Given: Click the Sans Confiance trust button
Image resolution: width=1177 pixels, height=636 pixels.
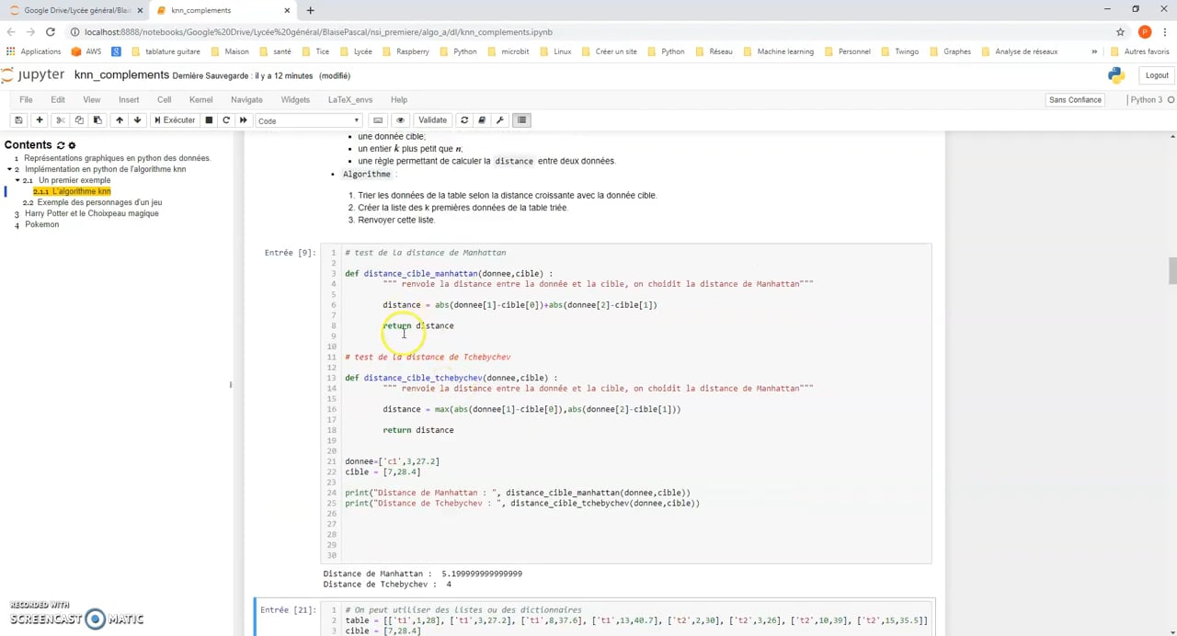Looking at the screenshot, I should pyautogui.click(x=1075, y=99).
